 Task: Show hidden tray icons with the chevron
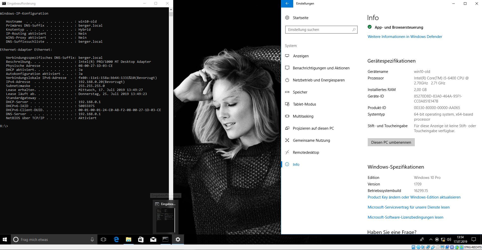tap(431, 239)
